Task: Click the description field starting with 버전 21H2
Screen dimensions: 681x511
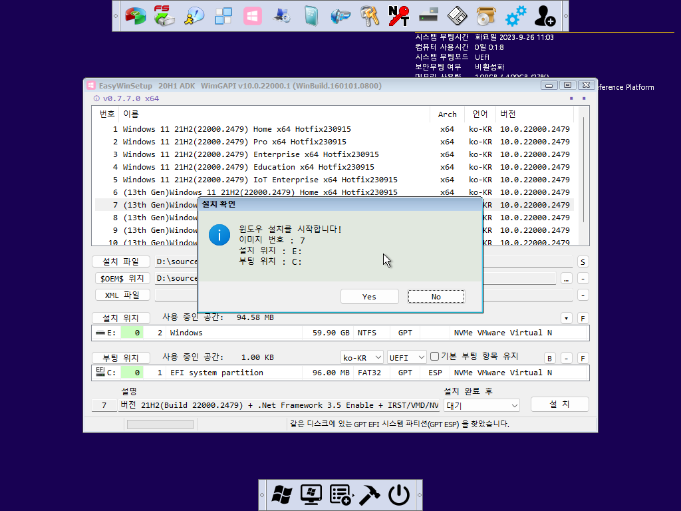Action: point(279,405)
